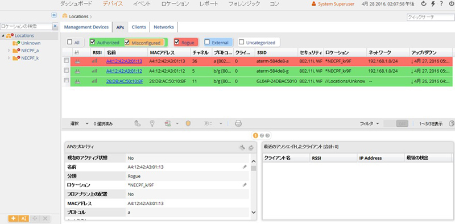Collapse the Locations root tree node
Image resolution: width=455 pixels, height=224 pixels.
[3, 36]
